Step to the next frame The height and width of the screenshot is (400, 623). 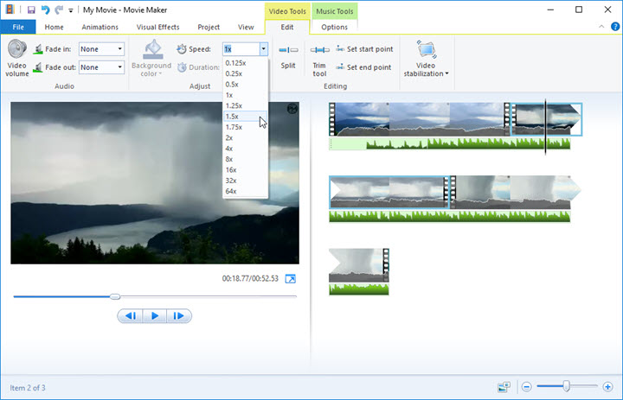pos(178,316)
